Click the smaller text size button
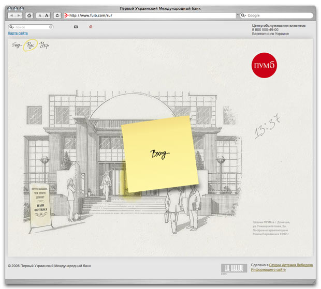 [x=40, y=16]
